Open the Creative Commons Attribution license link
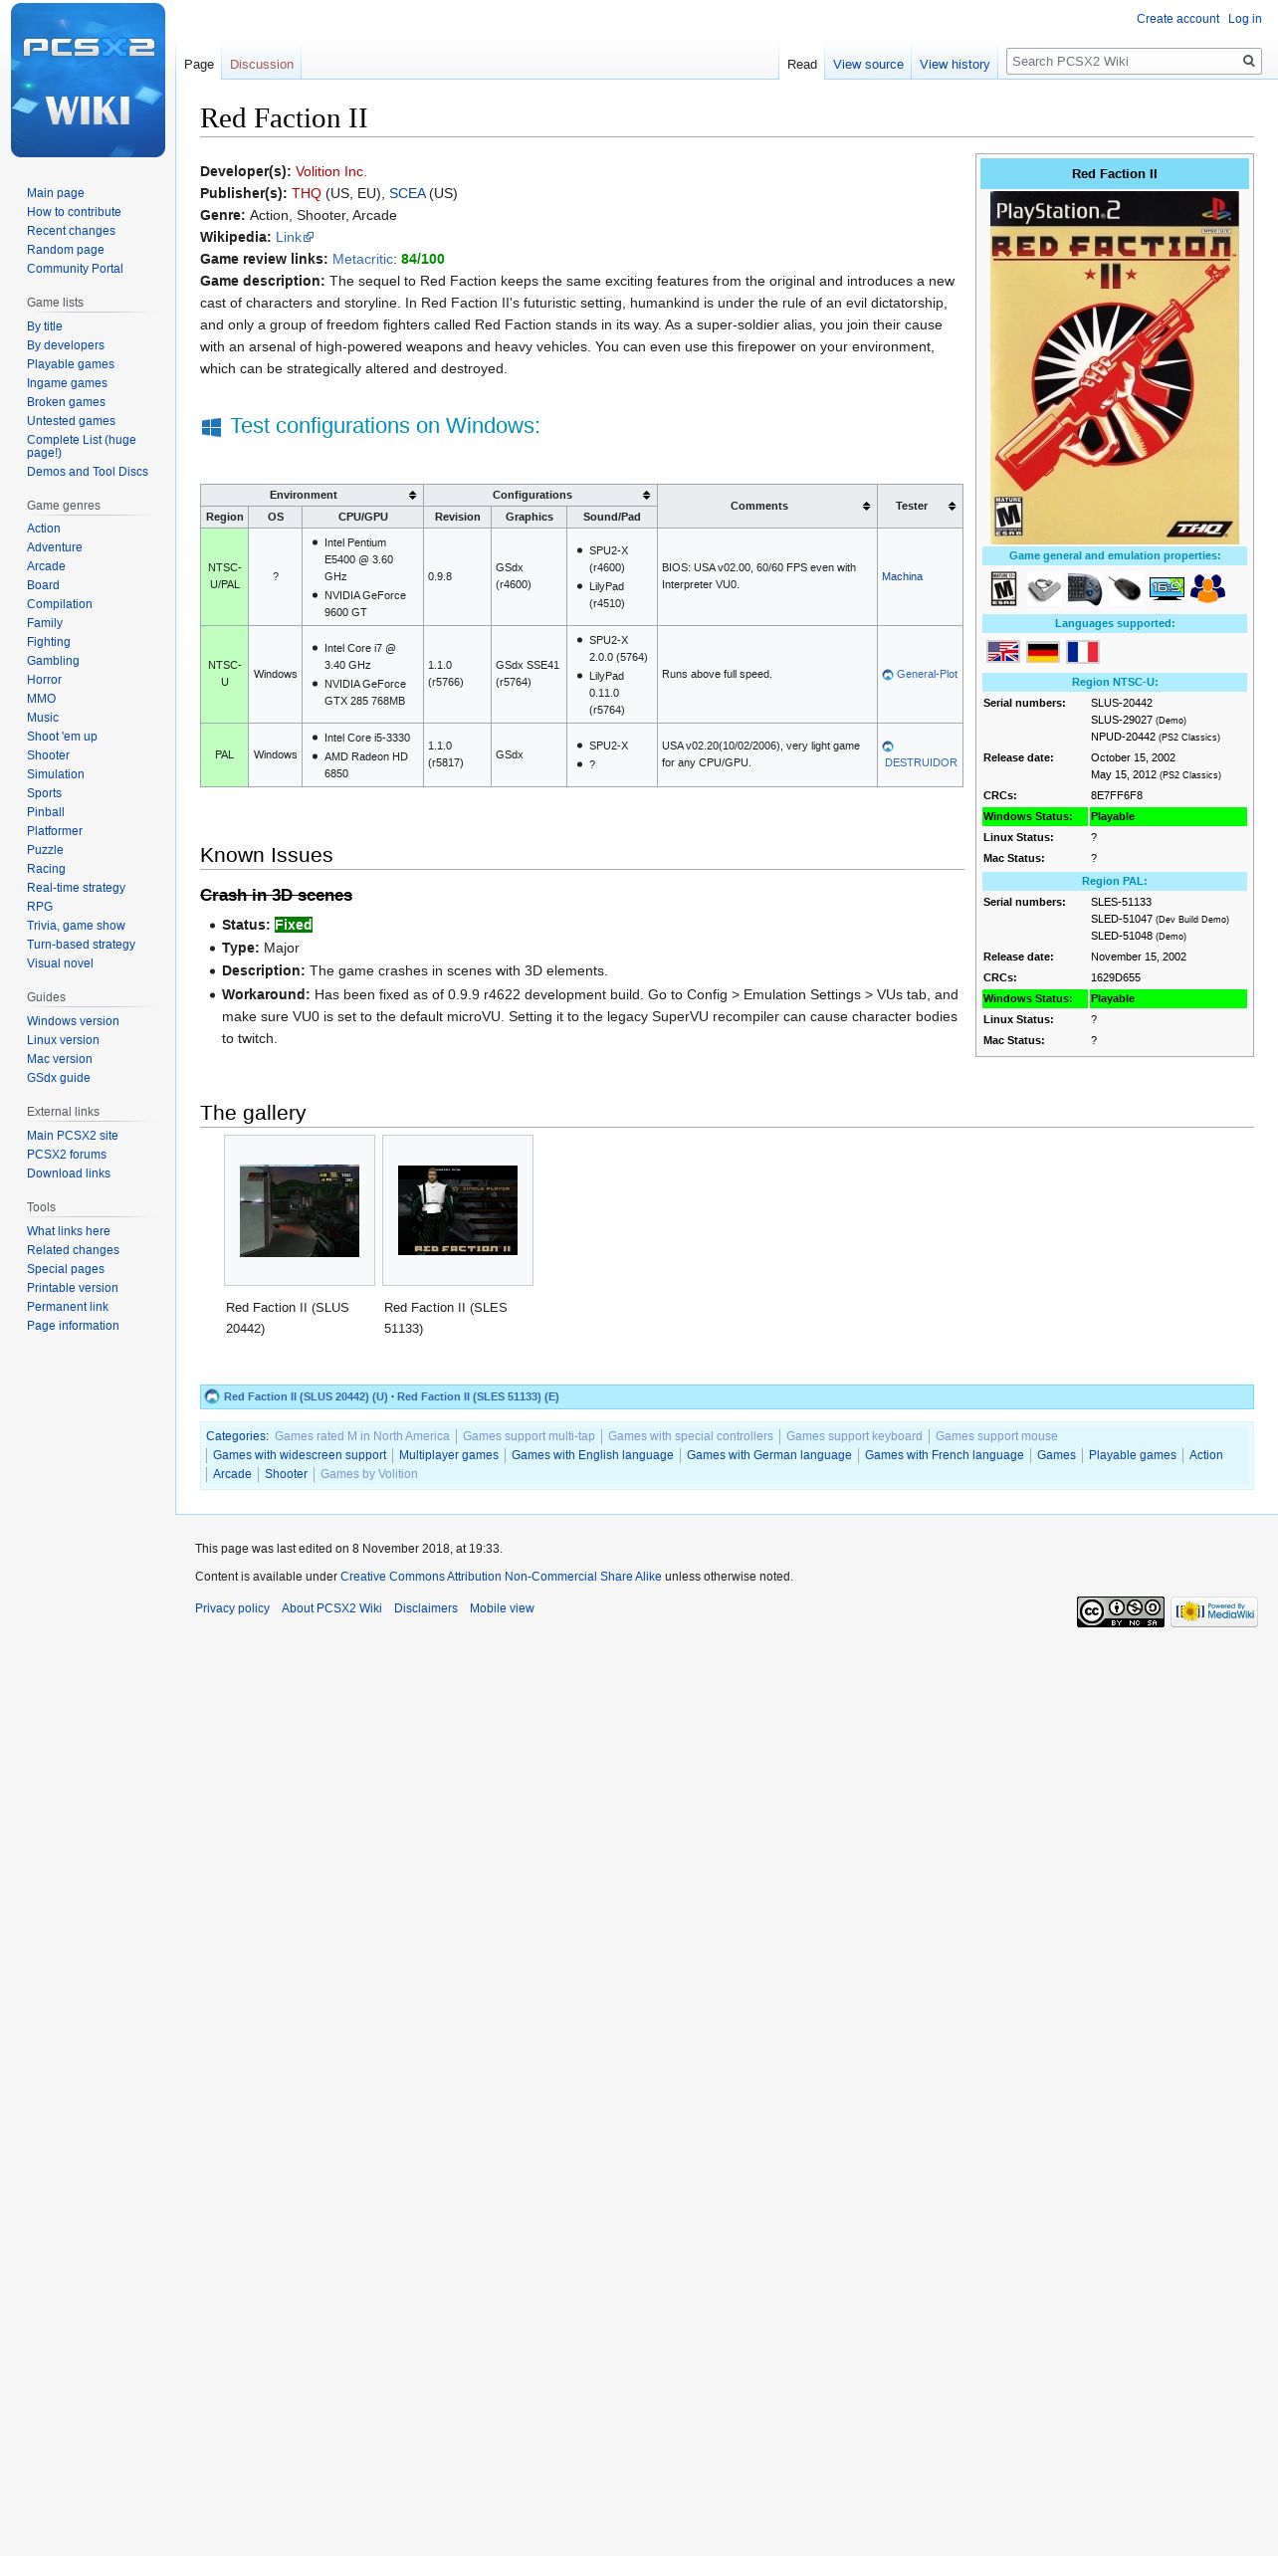1278x2556 pixels. tap(501, 1577)
